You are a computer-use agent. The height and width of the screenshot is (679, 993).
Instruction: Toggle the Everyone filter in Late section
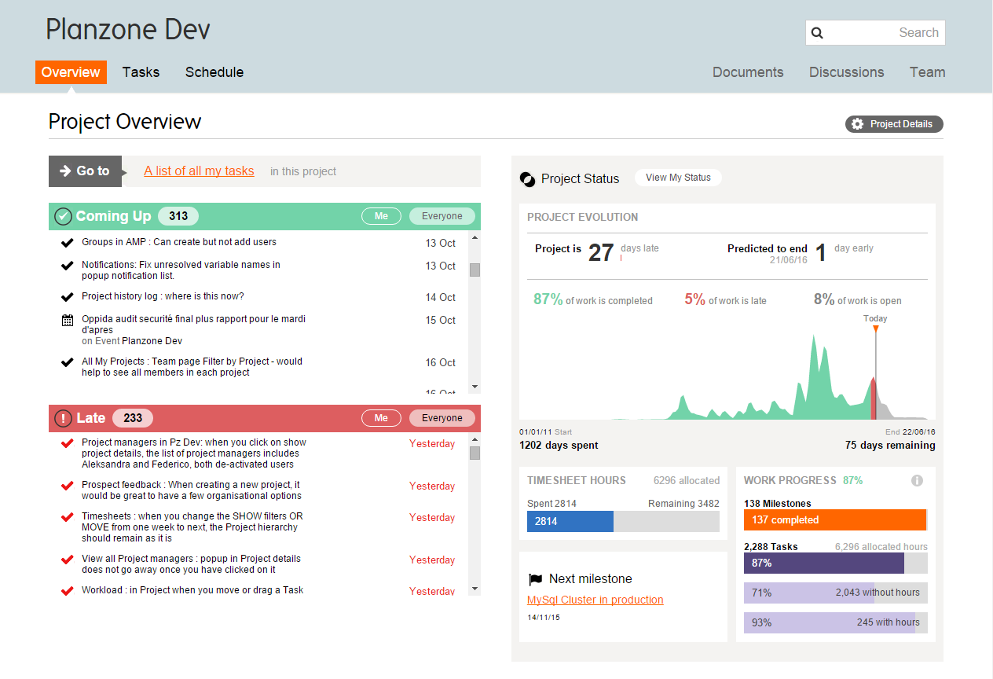pyautogui.click(x=442, y=417)
